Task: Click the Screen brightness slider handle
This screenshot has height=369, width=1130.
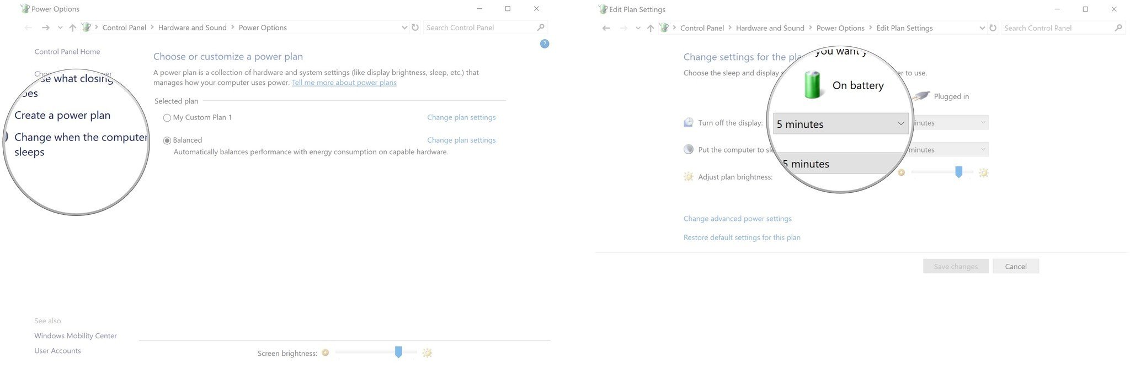Action: (x=398, y=352)
